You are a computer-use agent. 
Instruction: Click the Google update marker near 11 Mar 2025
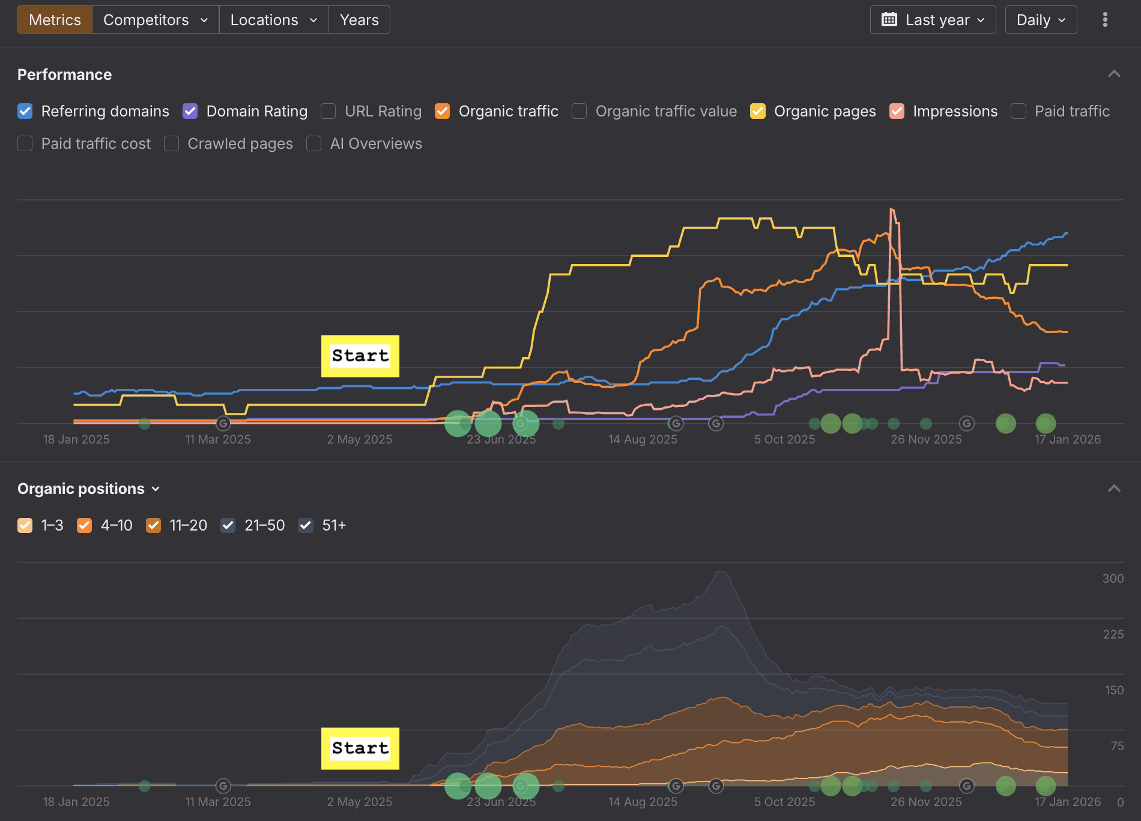[223, 424]
